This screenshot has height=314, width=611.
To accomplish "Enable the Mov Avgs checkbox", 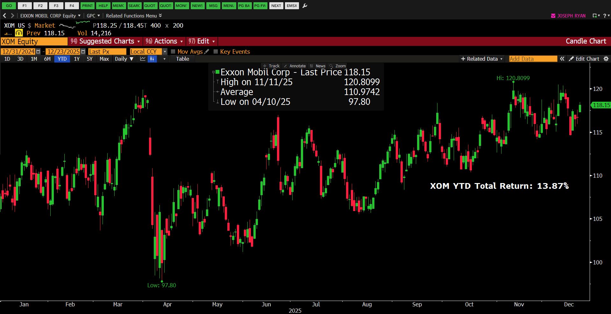I will point(173,51).
